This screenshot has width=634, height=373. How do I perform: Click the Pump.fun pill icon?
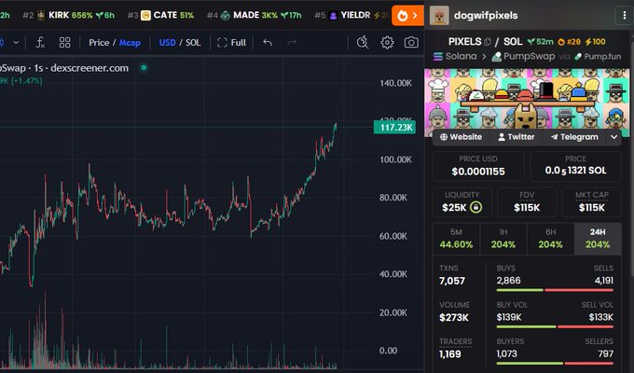click(578, 57)
